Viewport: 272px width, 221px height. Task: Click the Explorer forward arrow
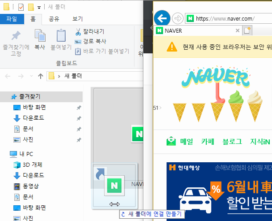tap(21, 76)
